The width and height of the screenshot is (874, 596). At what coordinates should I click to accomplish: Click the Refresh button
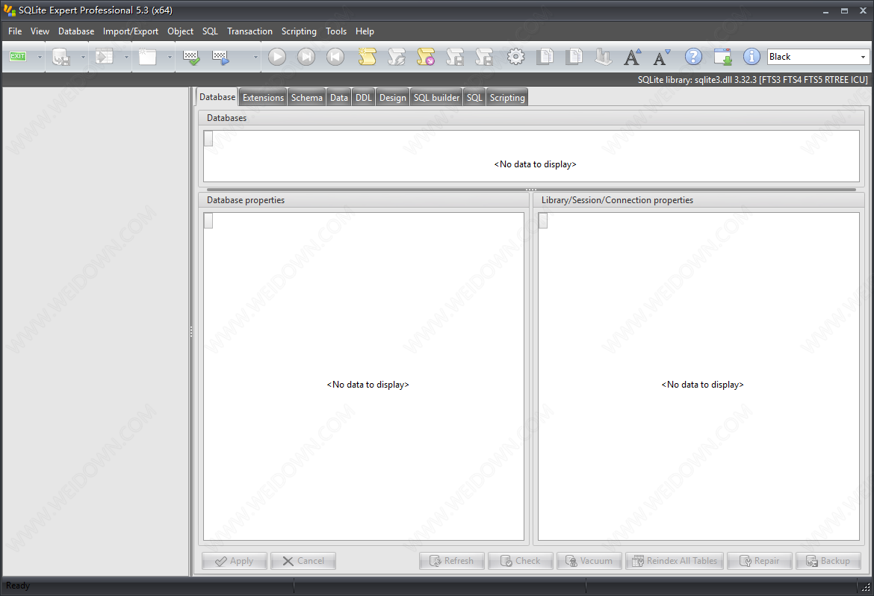(452, 561)
